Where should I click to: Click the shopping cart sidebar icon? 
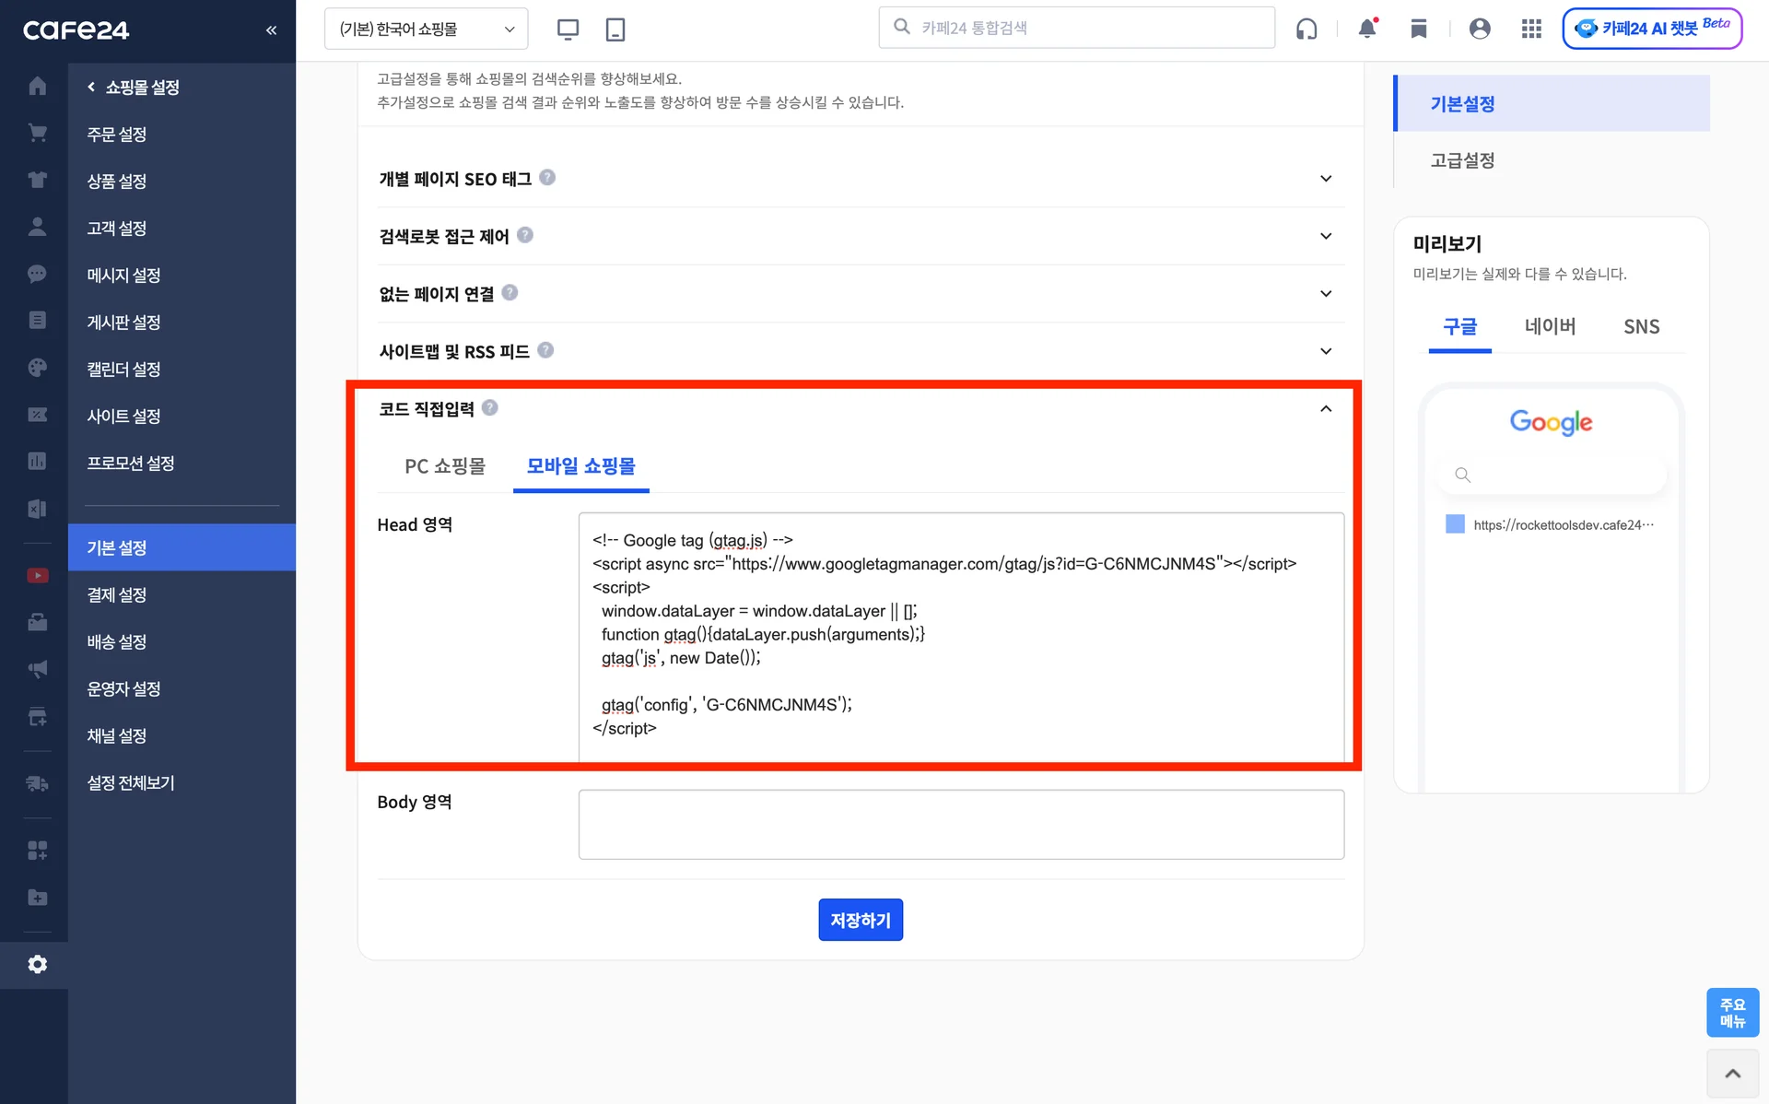(x=37, y=132)
